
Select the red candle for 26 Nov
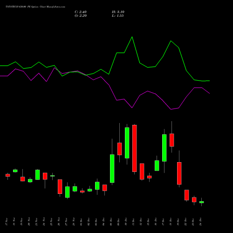click(x=60, y=186)
